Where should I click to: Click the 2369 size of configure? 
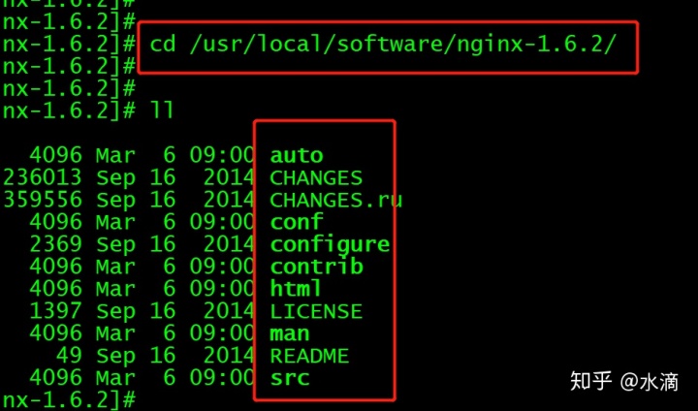click(x=55, y=244)
